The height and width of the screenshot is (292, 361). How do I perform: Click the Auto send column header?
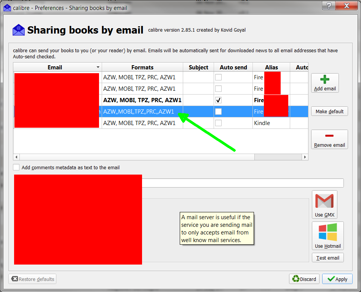click(x=233, y=67)
